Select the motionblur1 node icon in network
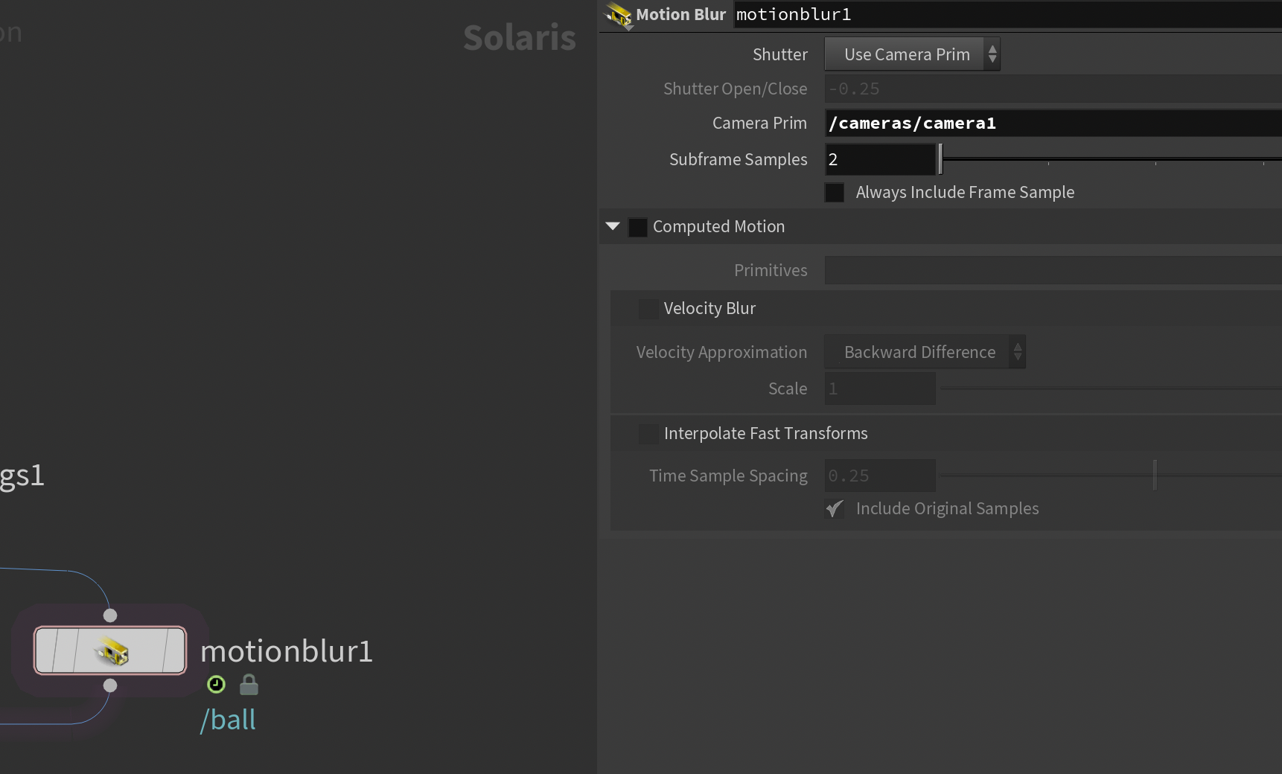The height and width of the screenshot is (774, 1282). pyautogui.click(x=111, y=651)
